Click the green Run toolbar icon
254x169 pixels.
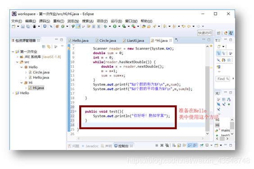(x=114, y=26)
